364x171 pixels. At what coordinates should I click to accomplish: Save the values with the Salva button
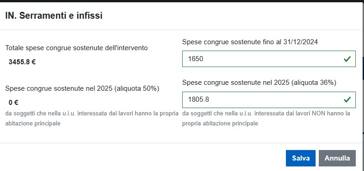(301, 158)
